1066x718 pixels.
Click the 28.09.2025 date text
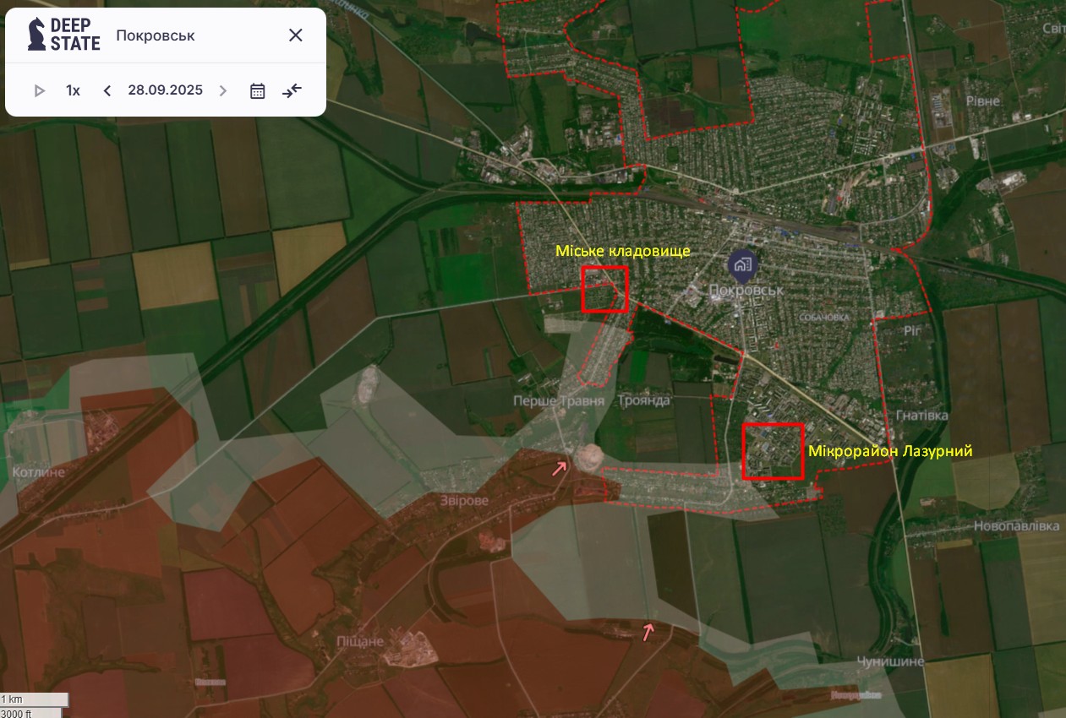[165, 90]
